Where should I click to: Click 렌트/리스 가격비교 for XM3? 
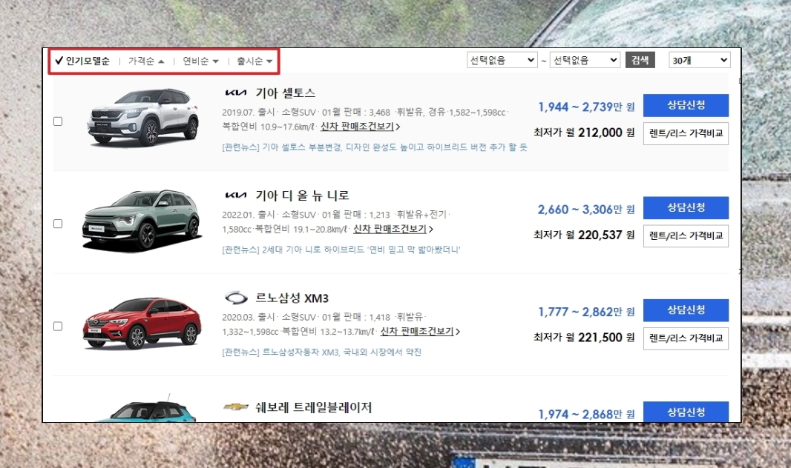[686, 338]
